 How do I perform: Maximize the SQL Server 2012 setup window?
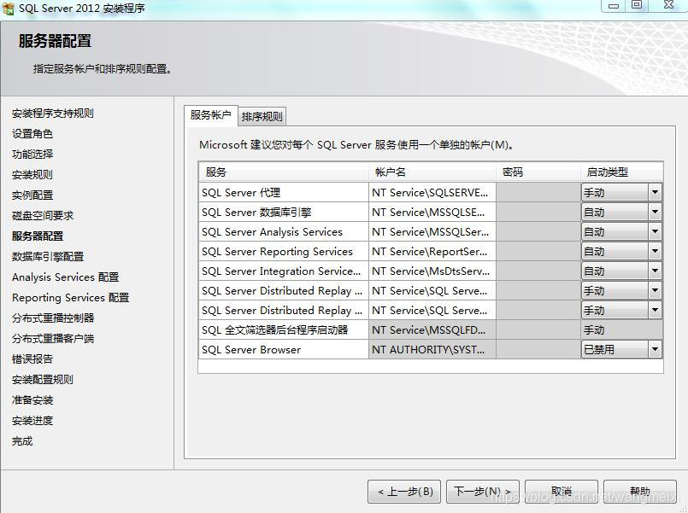tap(637, 5)
